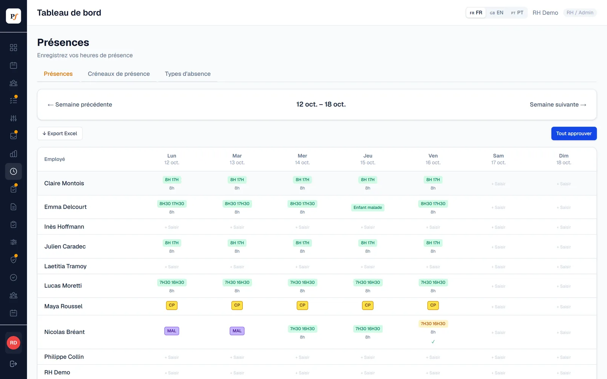Click Saisir for Claire Montois on Saturday
The image size is (607, 379).
point(498,184)
